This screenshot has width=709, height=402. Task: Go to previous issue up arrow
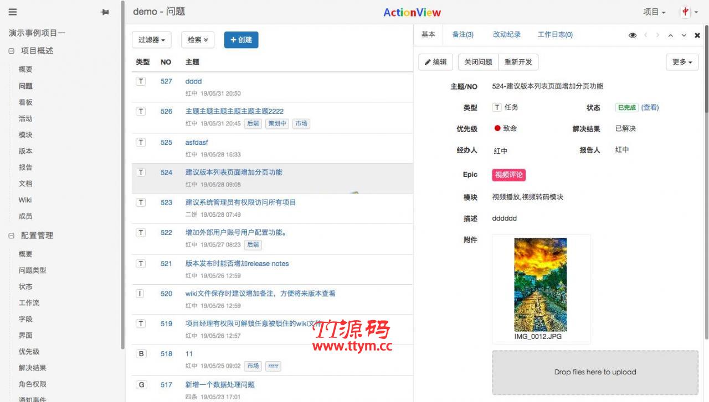(670, 35)
